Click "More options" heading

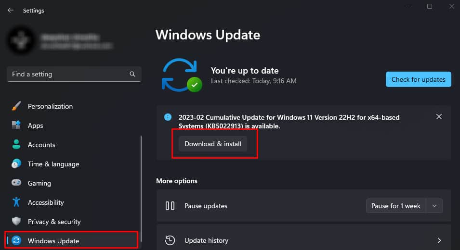point(177,181)
